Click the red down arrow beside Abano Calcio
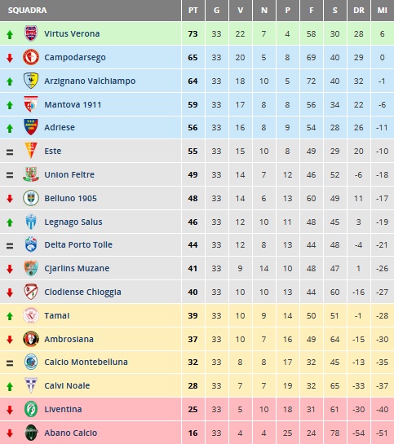Image resolution: width=394 pixels, height=444 pixels. [x=10, y=433]
